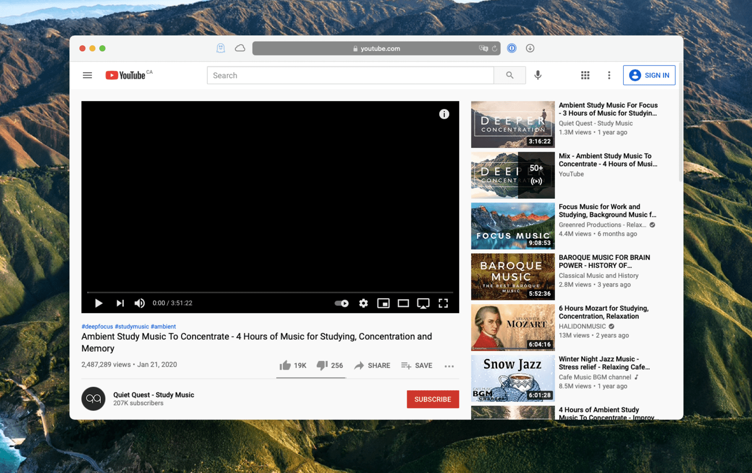
Task: Start a voice search with the microphone
Action: [x=538, y=75]
